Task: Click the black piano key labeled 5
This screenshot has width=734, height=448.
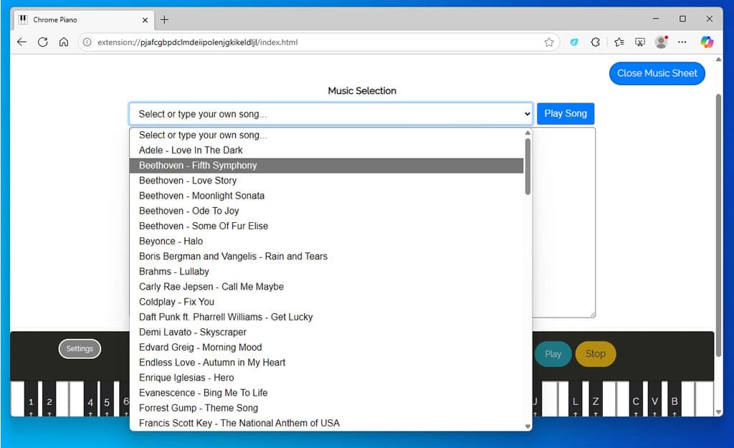Action: (x=107, y=399)
